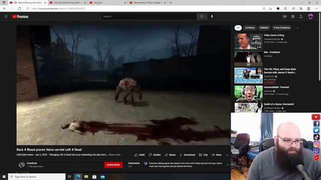Open the Video Game Acting thumbnail

[x=249, y=41]
